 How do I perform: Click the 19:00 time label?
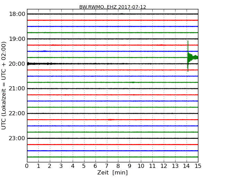17,39
